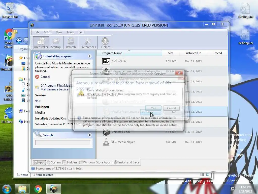Screen dimensions: 258x194
Task: Open the Startup toolbar icon
Action: click(x=56, y=42)
